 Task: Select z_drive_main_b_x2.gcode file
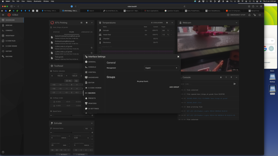72,48
